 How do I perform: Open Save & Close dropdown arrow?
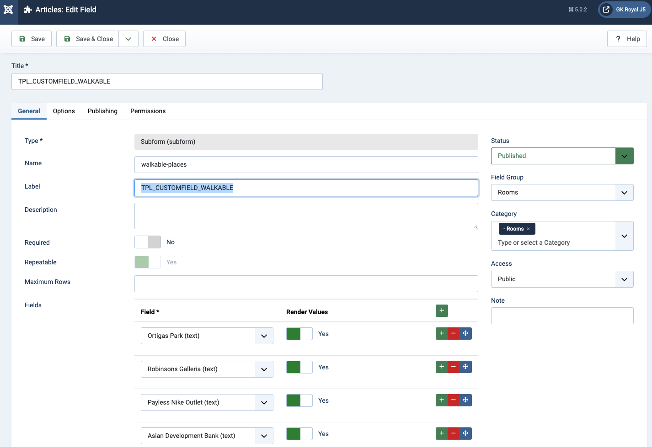click(x=128, y=39)
